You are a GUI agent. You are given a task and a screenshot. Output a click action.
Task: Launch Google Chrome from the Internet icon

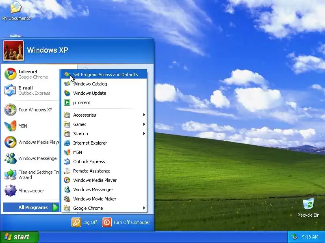[x=11, y=74]
